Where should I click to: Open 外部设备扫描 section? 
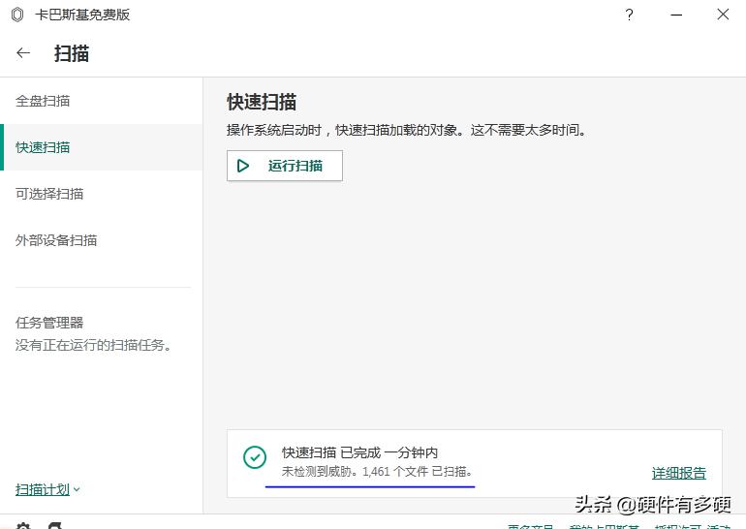point(102,240)
